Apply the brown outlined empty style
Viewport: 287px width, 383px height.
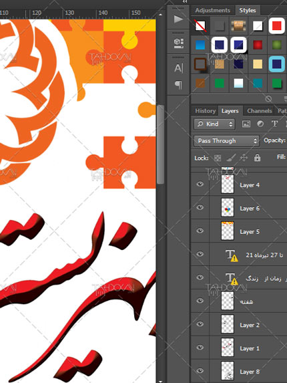(x=200, y=64)
